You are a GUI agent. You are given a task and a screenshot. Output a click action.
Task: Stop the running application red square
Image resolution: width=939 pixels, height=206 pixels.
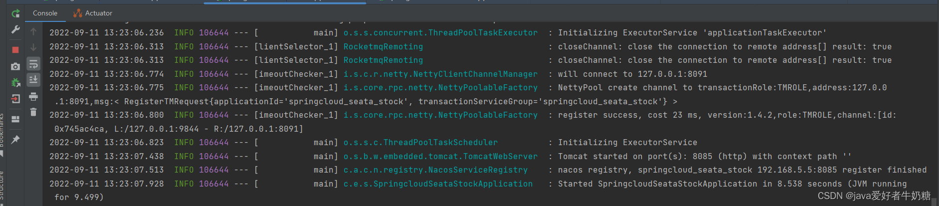pyautogui.click(x=15, y=50)
